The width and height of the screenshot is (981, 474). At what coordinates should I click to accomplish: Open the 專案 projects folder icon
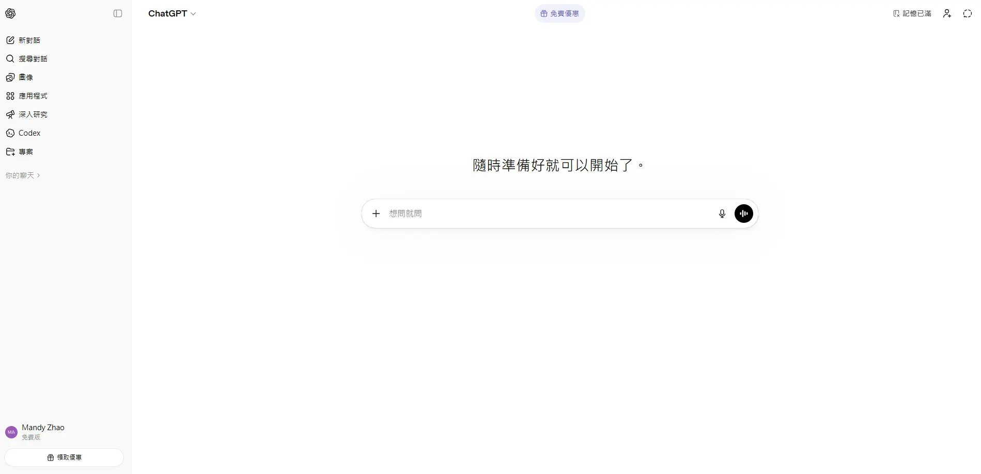click(10, 151)
